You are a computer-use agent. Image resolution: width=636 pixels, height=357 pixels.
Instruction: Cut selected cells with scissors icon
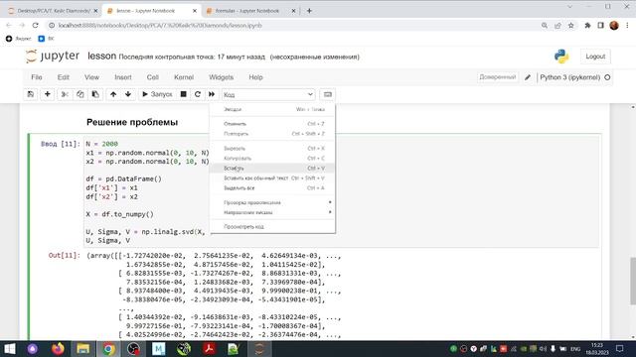(65, 94)
